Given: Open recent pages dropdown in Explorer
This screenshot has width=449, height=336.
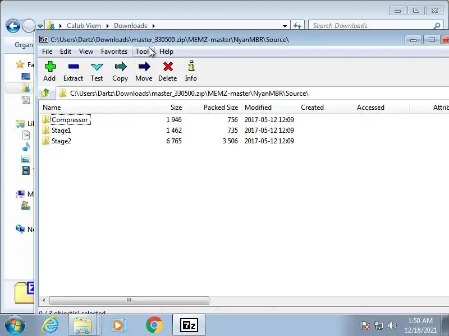Looking at the screenshot, I should pos(40,26).
